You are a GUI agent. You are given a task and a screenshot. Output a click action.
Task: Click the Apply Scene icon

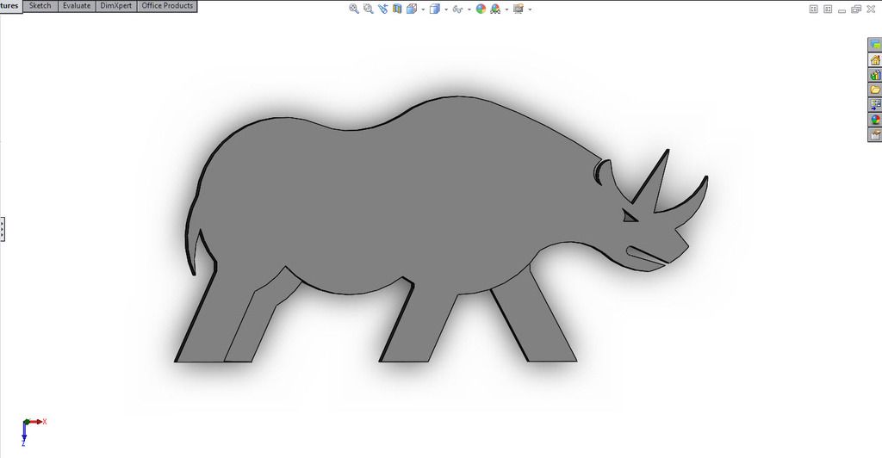[x=495, y=9]
